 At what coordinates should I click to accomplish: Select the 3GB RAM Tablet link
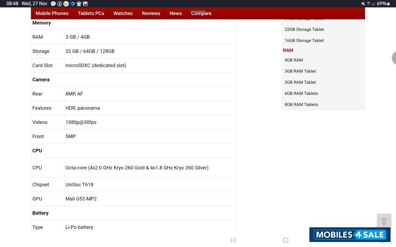tap(300, 71)
